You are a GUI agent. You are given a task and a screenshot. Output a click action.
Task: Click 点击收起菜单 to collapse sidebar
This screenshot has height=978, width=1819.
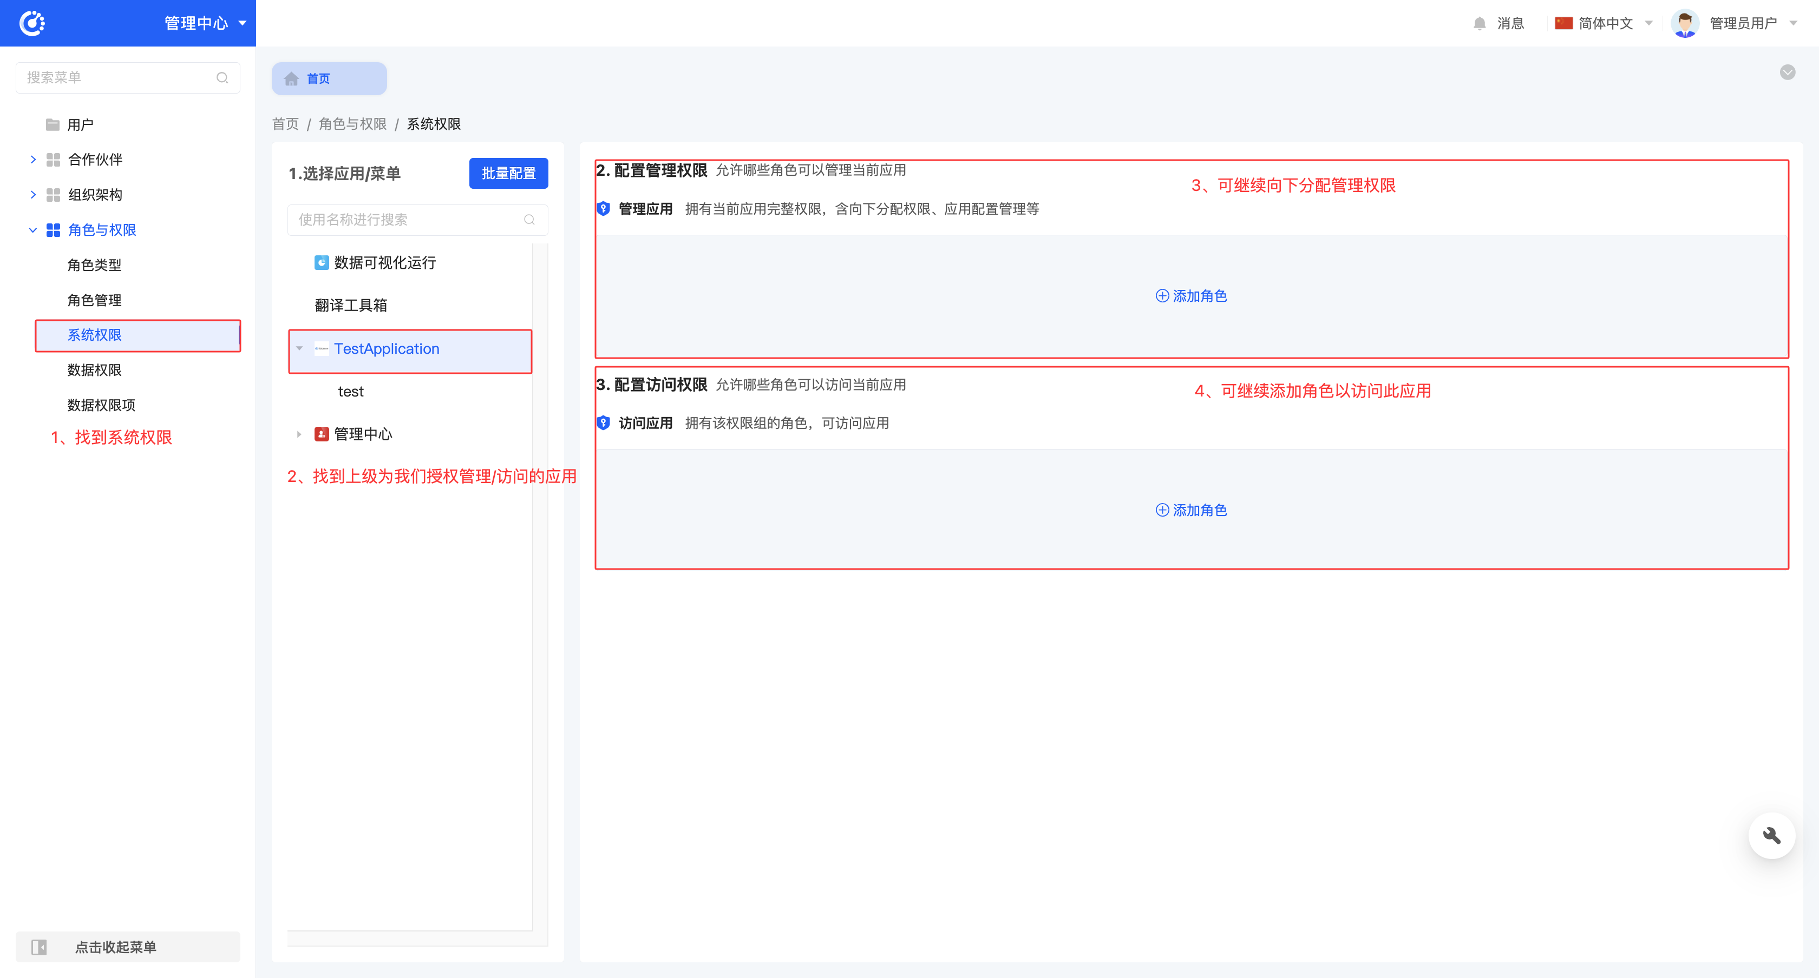tap(128, 947)
